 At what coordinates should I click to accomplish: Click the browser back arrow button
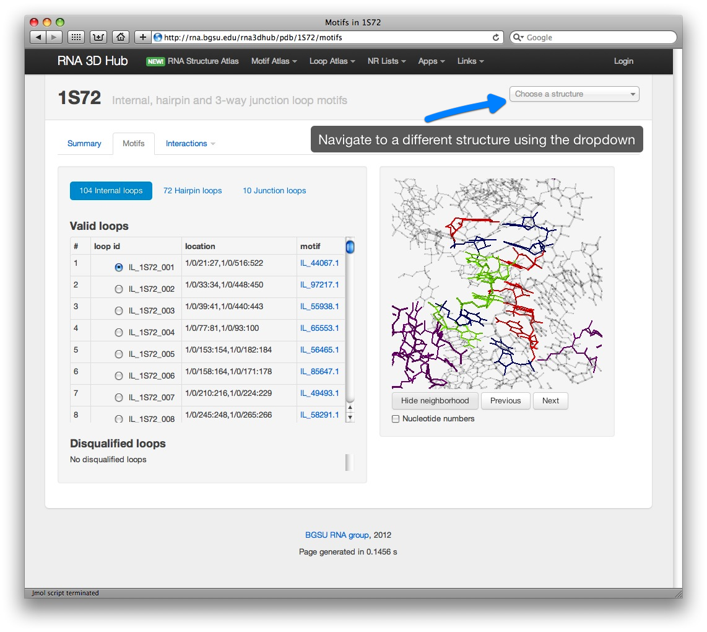(38, 37)
